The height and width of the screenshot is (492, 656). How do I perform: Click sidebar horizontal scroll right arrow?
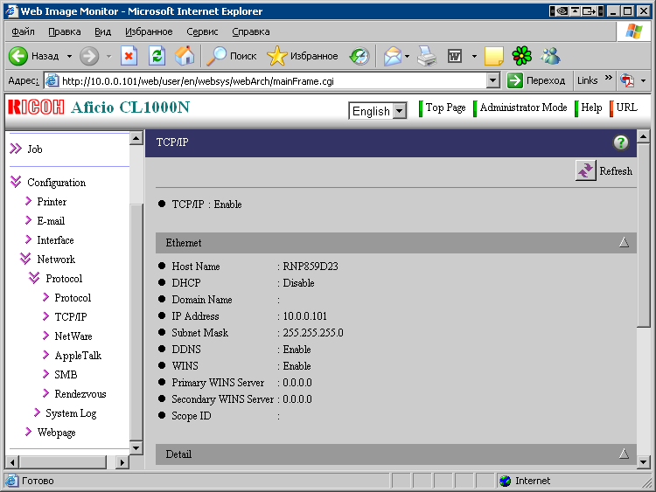(x=122, y=462)
